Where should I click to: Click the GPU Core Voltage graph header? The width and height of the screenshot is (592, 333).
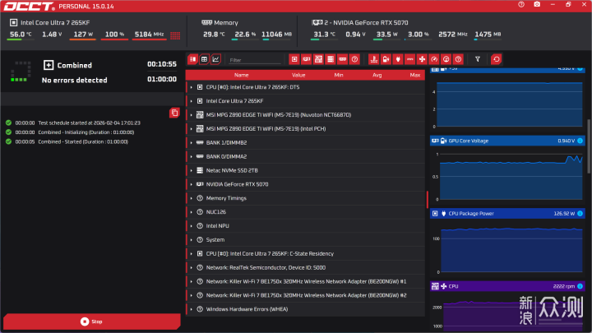pyautogui.click(x=507, y=141)
